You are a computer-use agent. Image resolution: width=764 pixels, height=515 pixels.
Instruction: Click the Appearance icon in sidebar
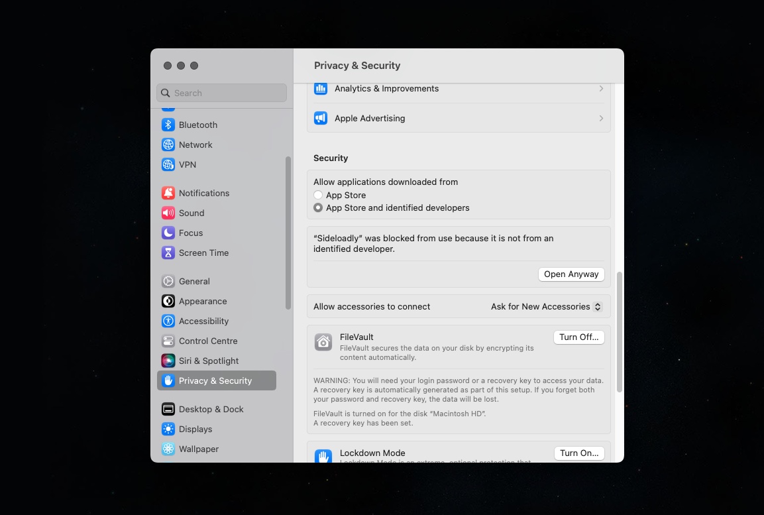[x=168, y=301]
